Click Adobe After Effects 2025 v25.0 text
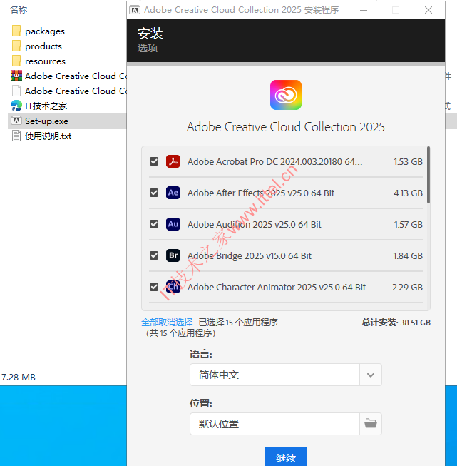Viewport: 457px width, 466px height. tap(261, 193)
